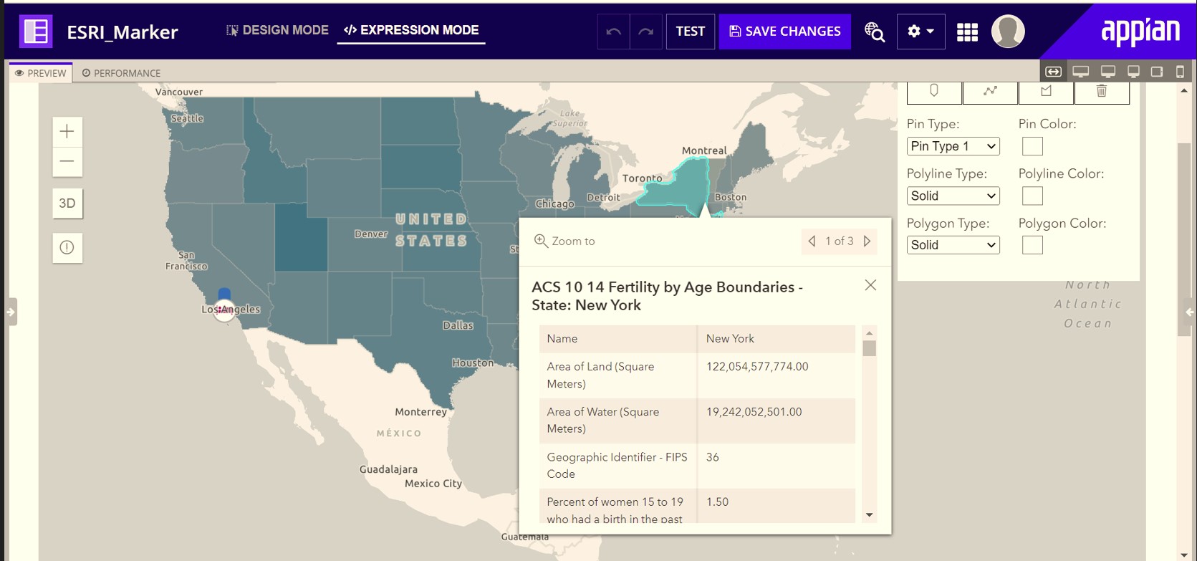Select the polygon drawing tool
This screenshot has width=1197, height=561.
pyautogui.click(x=1046, y=92)
